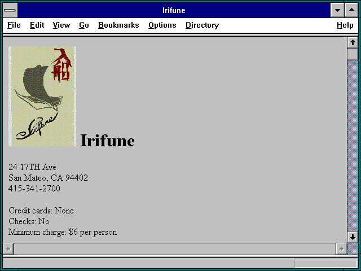
Task: Click the text Credit cards: None
Action: click(41, 211)
